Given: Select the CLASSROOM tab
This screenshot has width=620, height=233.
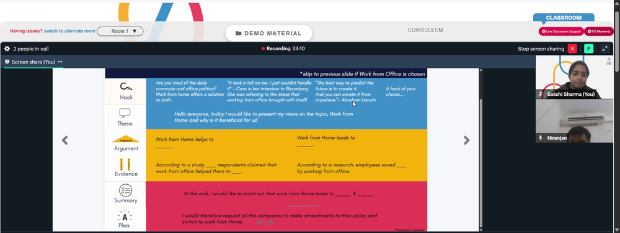Looking at the screenshot, I should 564,18.
